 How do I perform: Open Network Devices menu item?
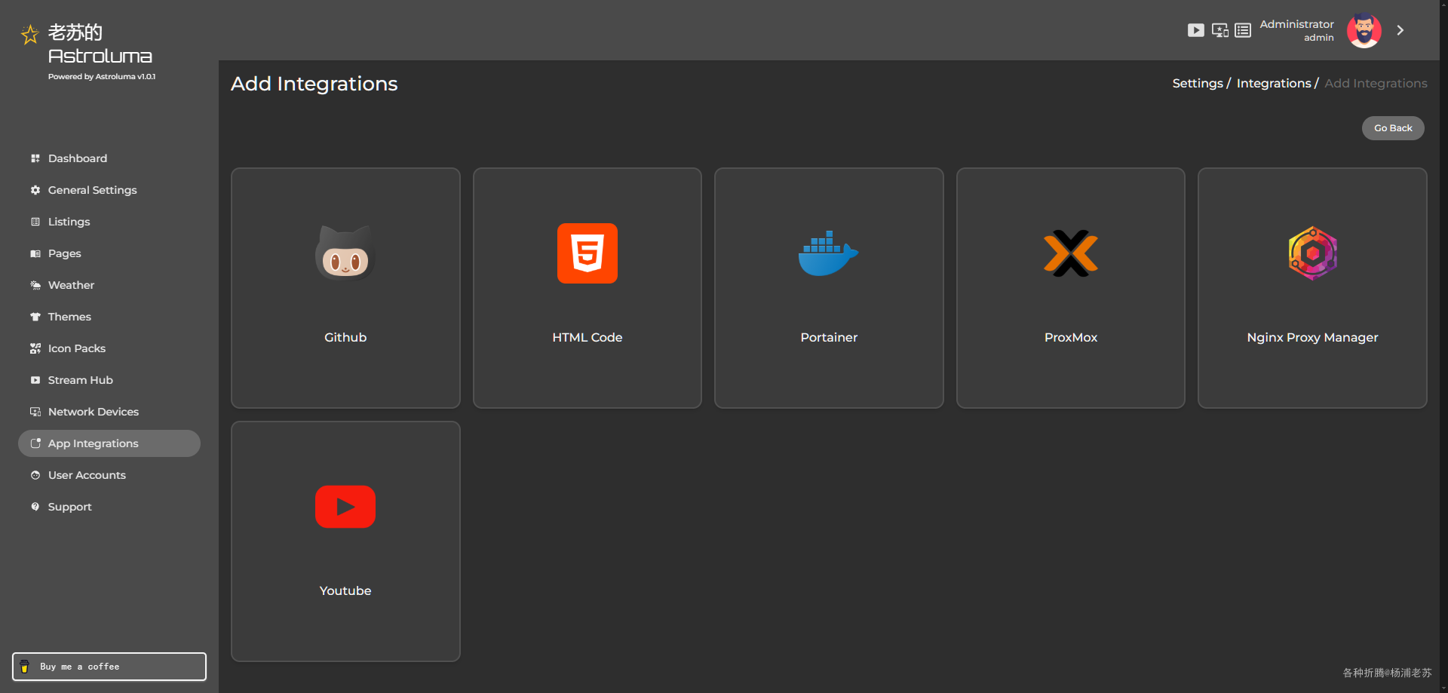(109, 412)
